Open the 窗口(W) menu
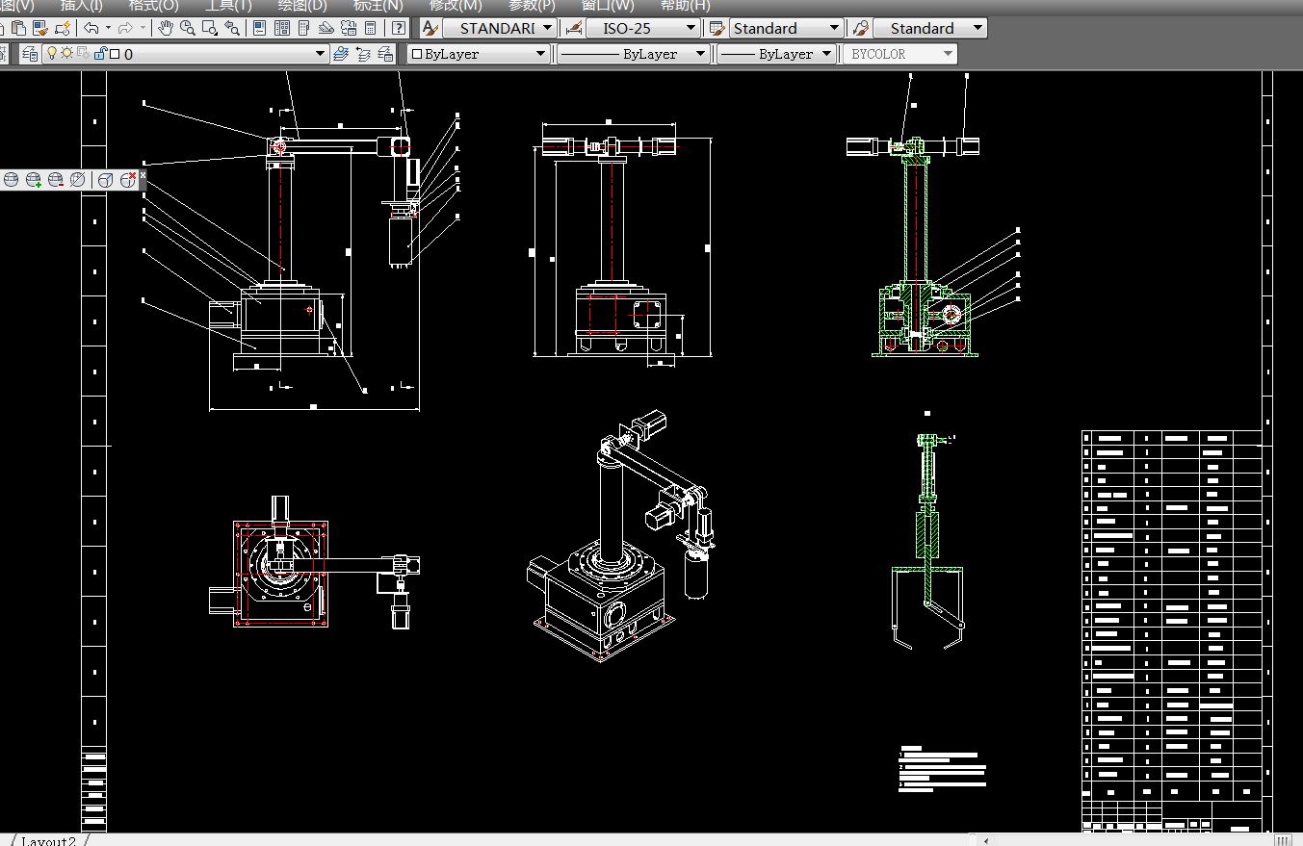Viewport: 1303px width, 846px height. tap(608, 5)
